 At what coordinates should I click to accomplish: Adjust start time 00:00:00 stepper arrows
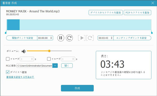51,38
